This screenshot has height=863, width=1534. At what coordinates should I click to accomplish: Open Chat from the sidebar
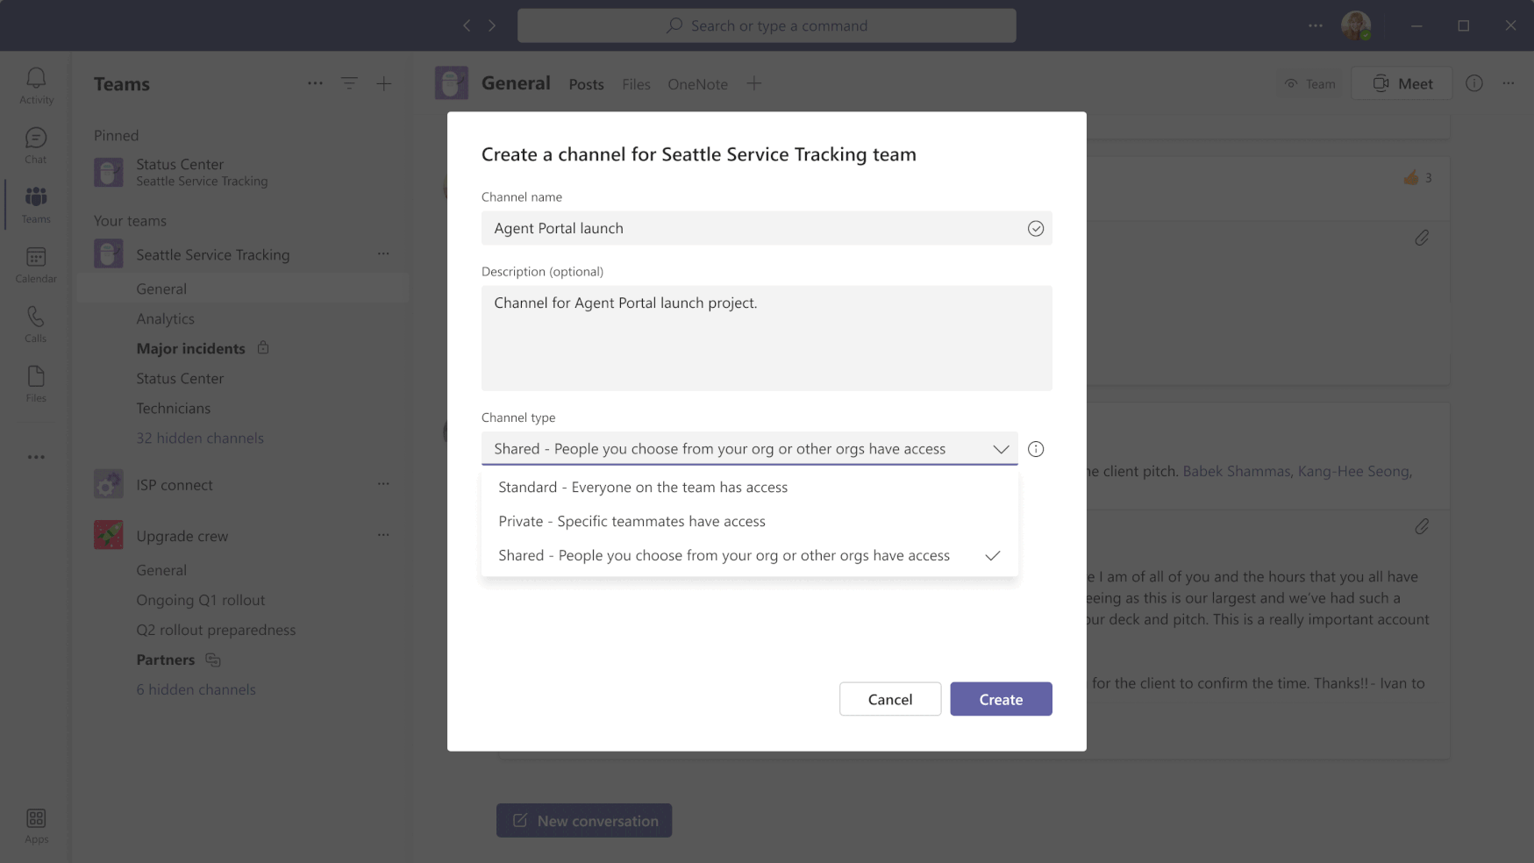click(36, 145)
